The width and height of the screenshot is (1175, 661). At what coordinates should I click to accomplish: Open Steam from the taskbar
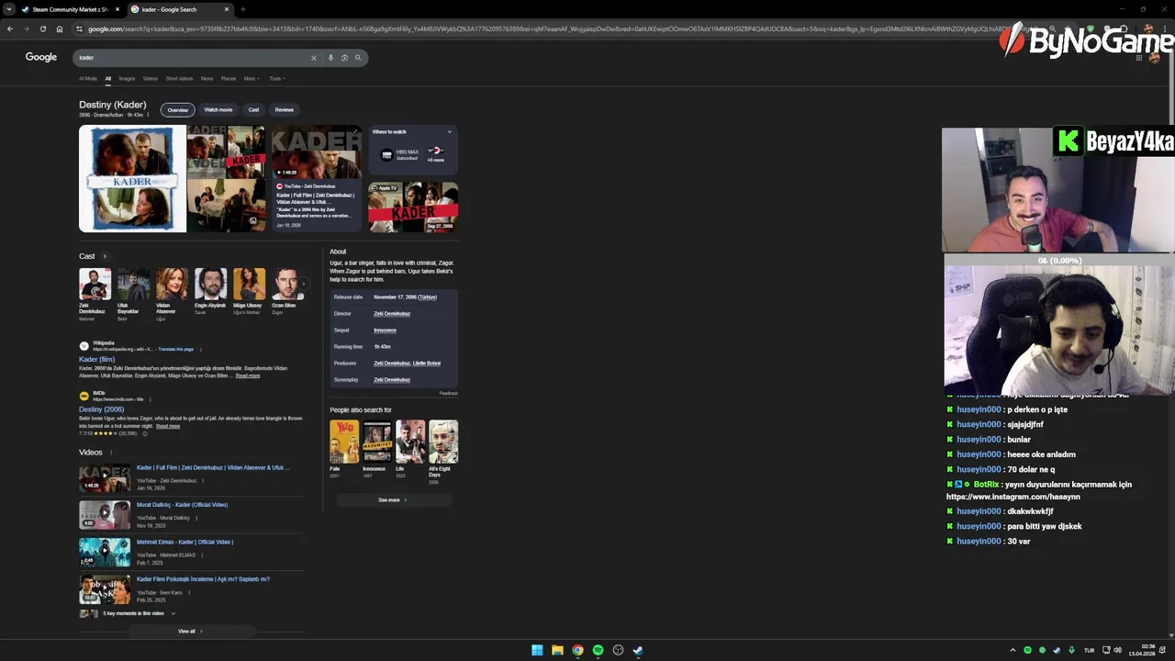(638, 650)
